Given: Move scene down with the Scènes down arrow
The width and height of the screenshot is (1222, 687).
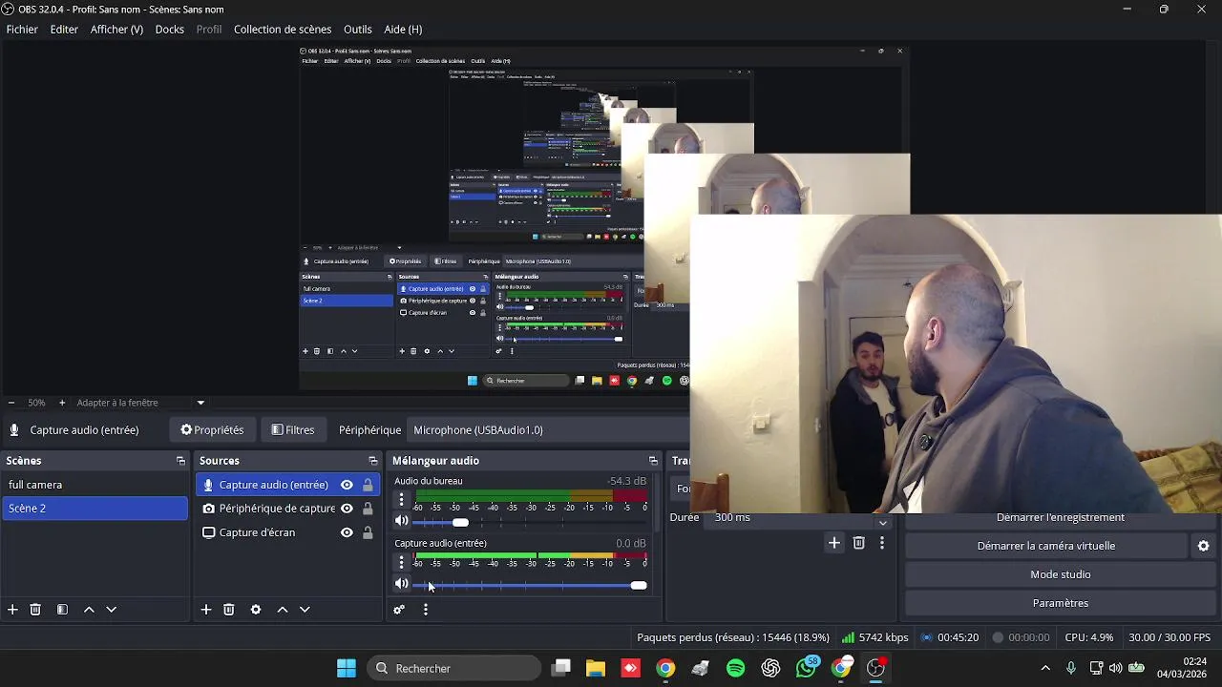Looking at the screenshot, I should (x=111, y=610).
